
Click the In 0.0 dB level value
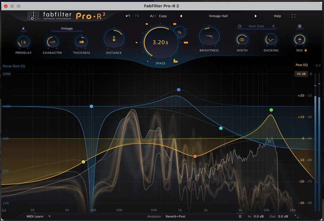[x=259, y=217]
